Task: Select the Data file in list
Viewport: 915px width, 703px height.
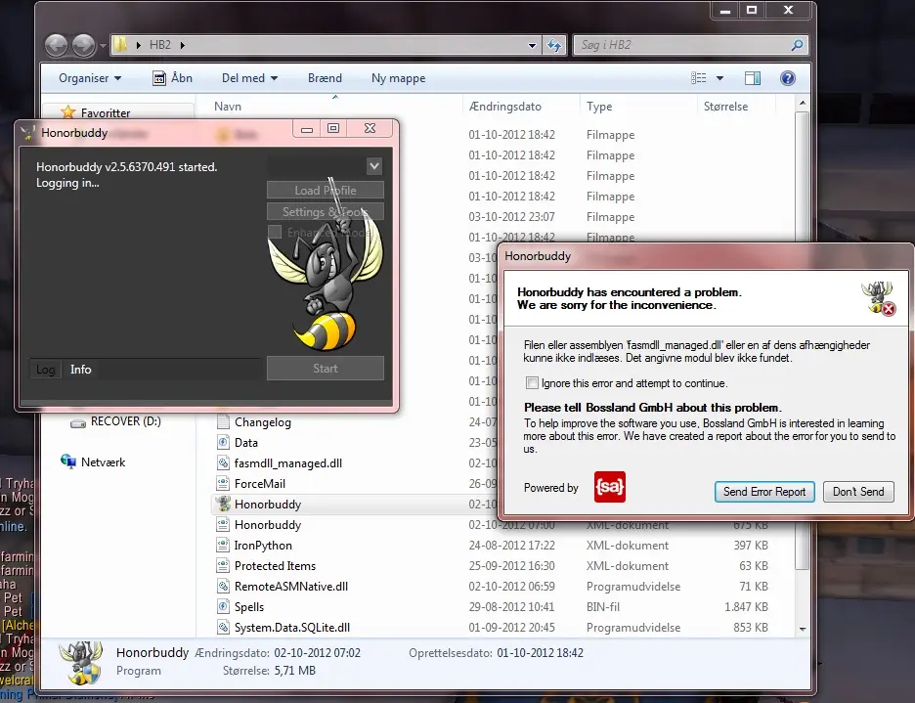Action: 245,443
